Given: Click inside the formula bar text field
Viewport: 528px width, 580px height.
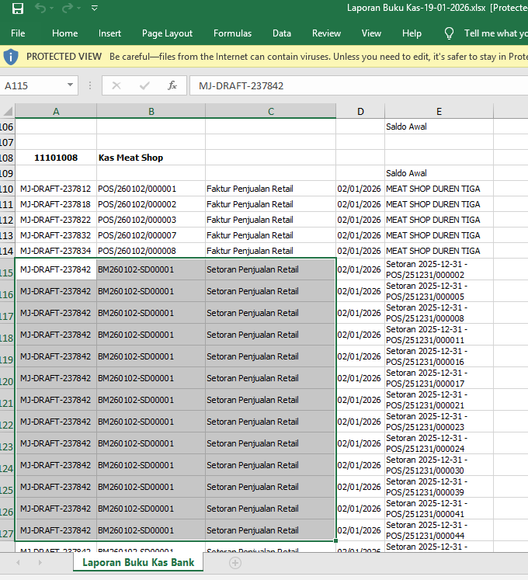Looking at the screenshot, I should coord(357,85).
